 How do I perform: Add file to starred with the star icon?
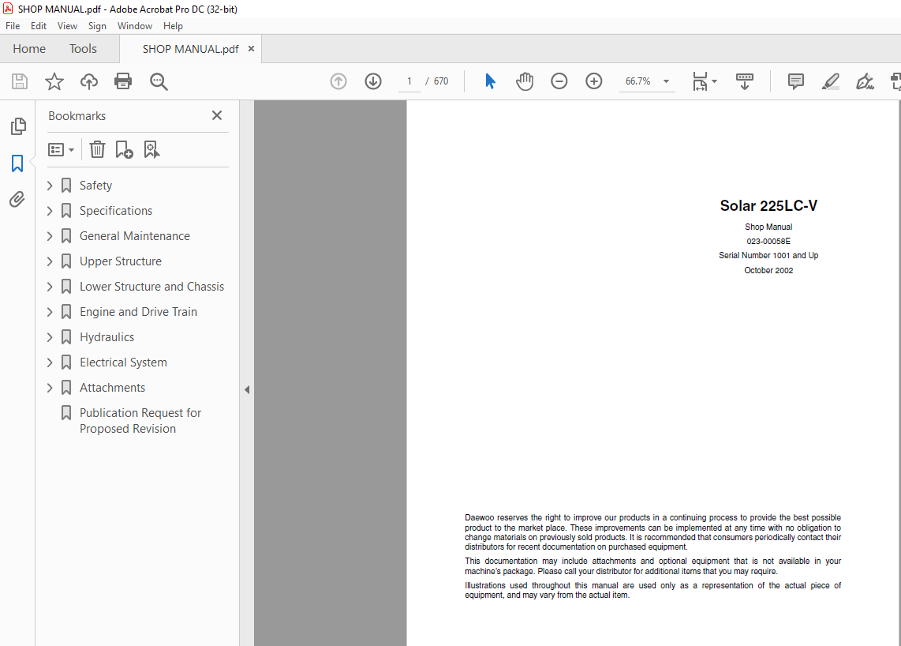point(54,81)
